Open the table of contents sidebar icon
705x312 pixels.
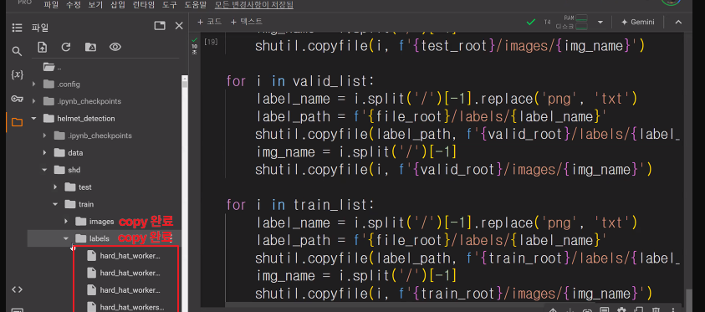(17, 28)
